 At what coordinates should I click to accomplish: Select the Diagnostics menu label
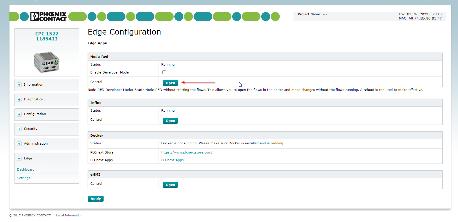[x=33, y=99]
